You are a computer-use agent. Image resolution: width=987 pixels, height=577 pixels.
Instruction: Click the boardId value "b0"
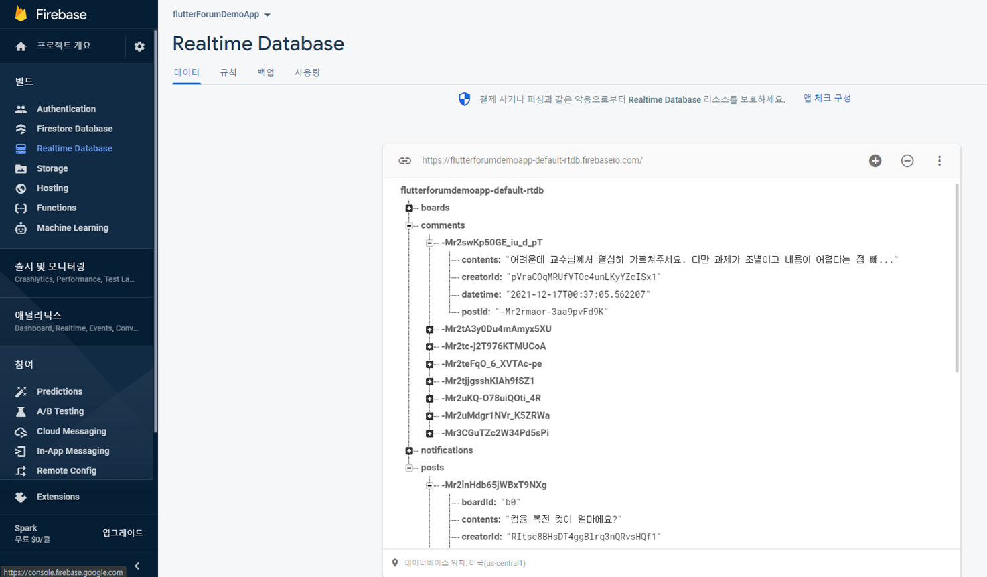511,503
